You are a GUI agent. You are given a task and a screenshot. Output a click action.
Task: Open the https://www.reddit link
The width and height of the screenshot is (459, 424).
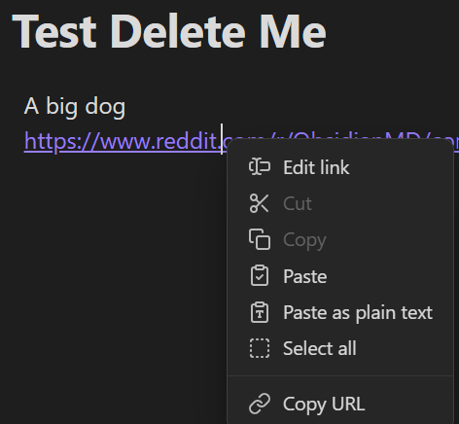[122, 141]
